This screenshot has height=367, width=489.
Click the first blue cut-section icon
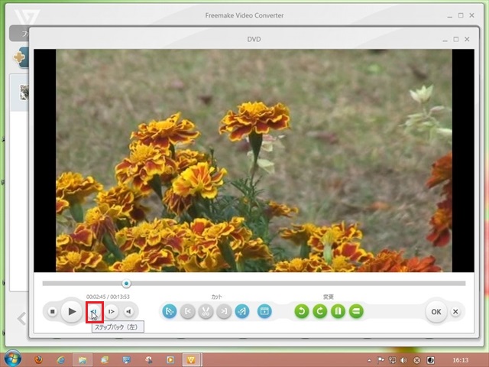pyautogui.click(x=170, y=311)
